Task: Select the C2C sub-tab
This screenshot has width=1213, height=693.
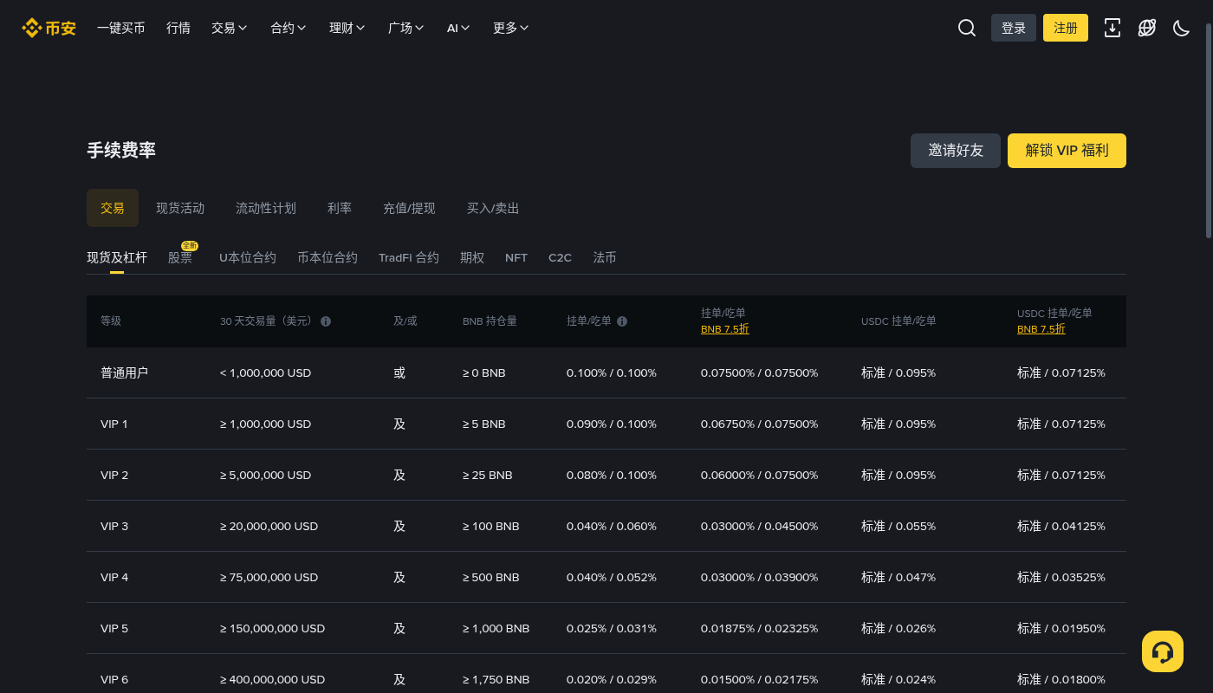Action: point(560,257)
